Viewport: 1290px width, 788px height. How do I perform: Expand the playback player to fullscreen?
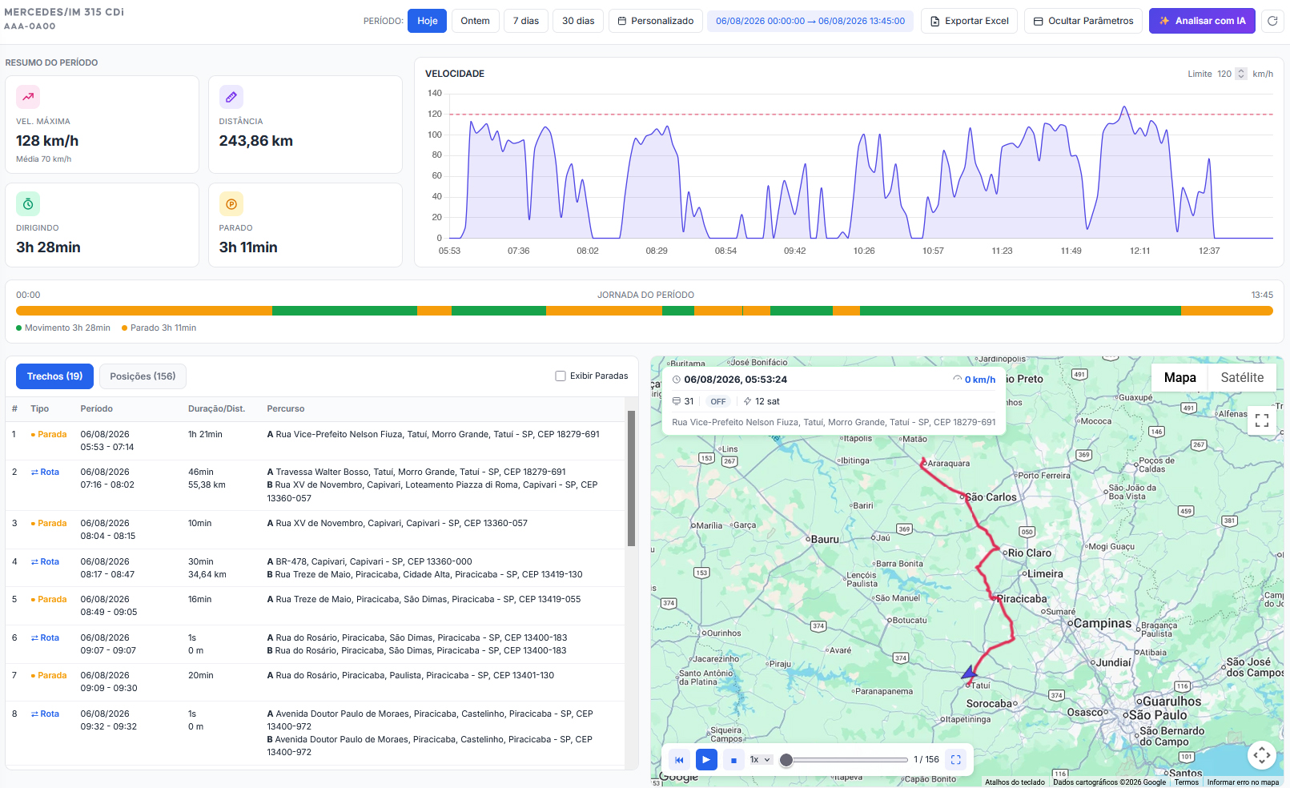coord(956,759)
